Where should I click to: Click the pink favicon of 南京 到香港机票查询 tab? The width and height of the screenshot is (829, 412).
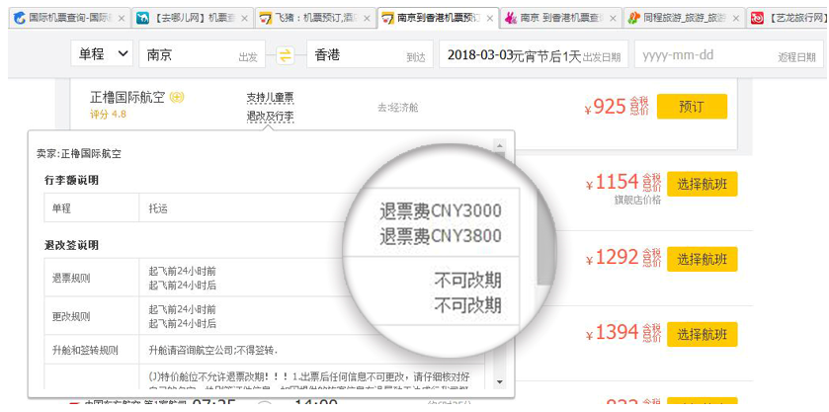[x=510, y=19]
